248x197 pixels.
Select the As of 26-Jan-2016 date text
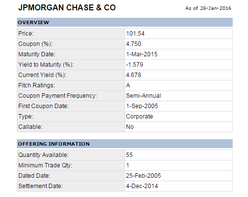(208, 8)
